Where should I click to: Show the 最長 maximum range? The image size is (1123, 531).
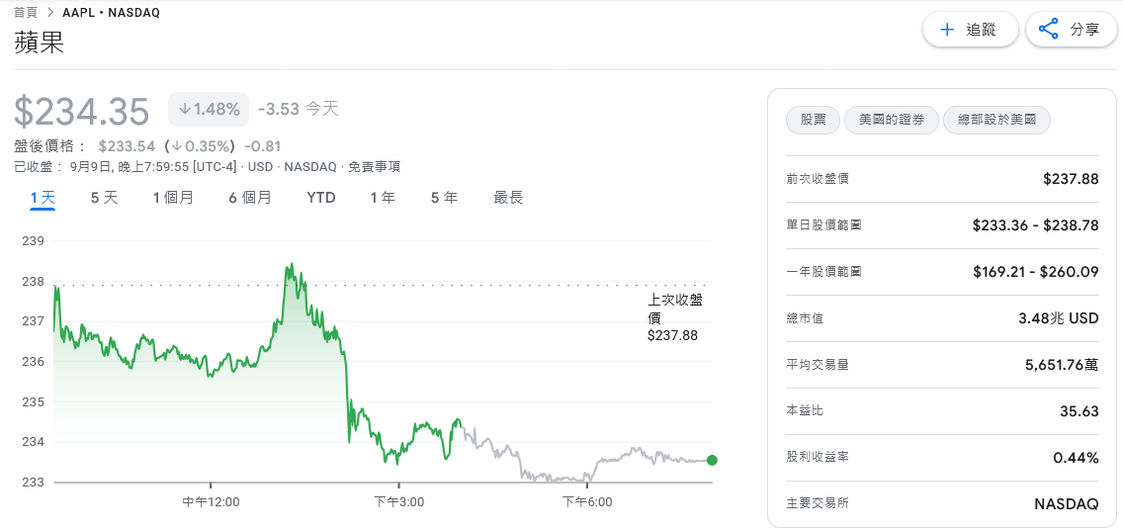[x=508, y=198]
